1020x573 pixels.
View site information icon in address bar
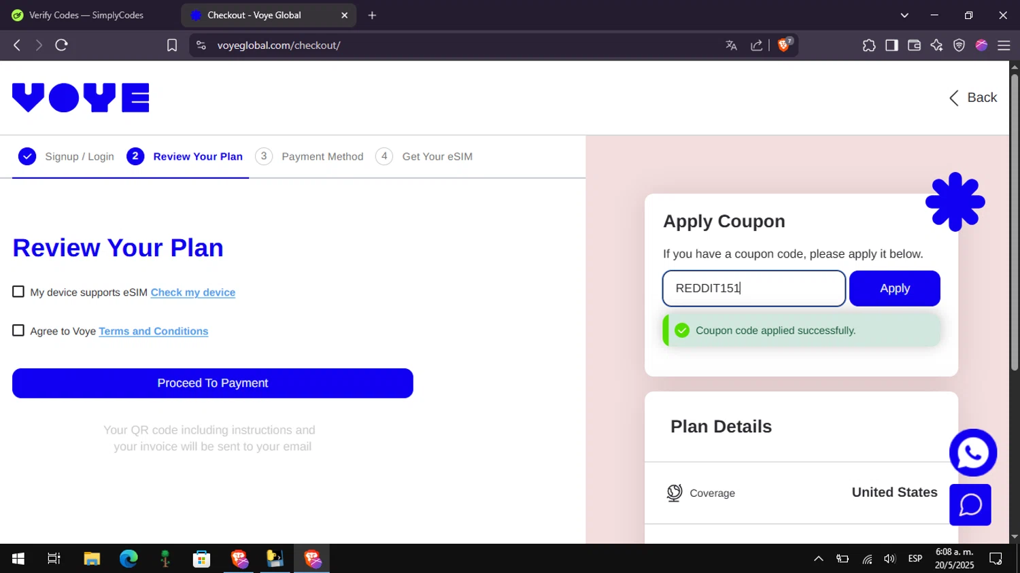201,46
